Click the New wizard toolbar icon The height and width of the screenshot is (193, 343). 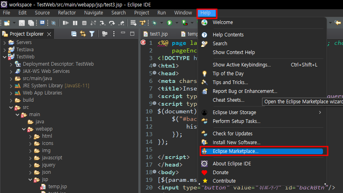[x=7, y=23]
